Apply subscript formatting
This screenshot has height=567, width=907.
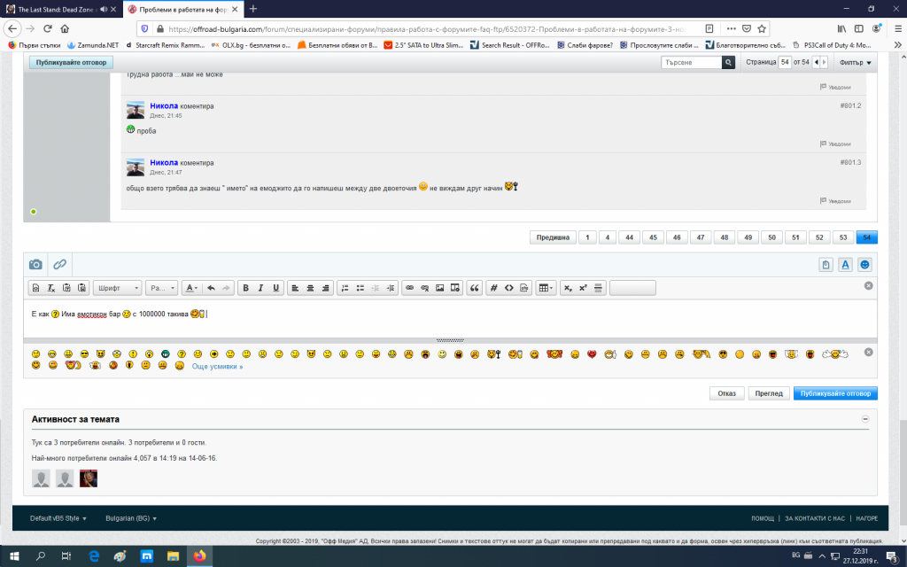568,288
